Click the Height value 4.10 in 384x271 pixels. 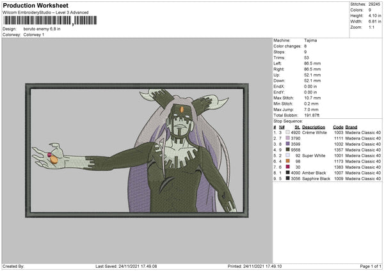[x=374, y=15]
